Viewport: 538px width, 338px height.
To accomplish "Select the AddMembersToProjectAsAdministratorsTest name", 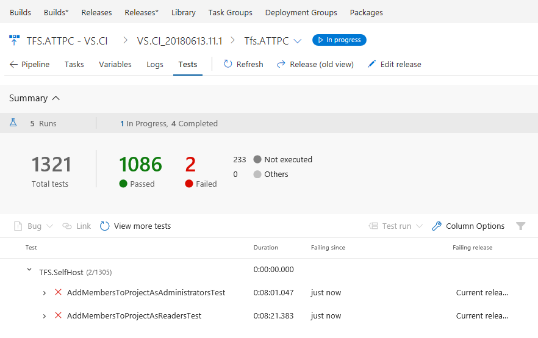I will (146, 293).
